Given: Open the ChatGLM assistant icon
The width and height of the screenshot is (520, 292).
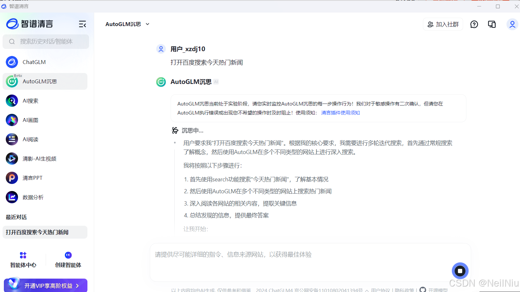Looking at the screenshot, I should (x=12, y=62).
